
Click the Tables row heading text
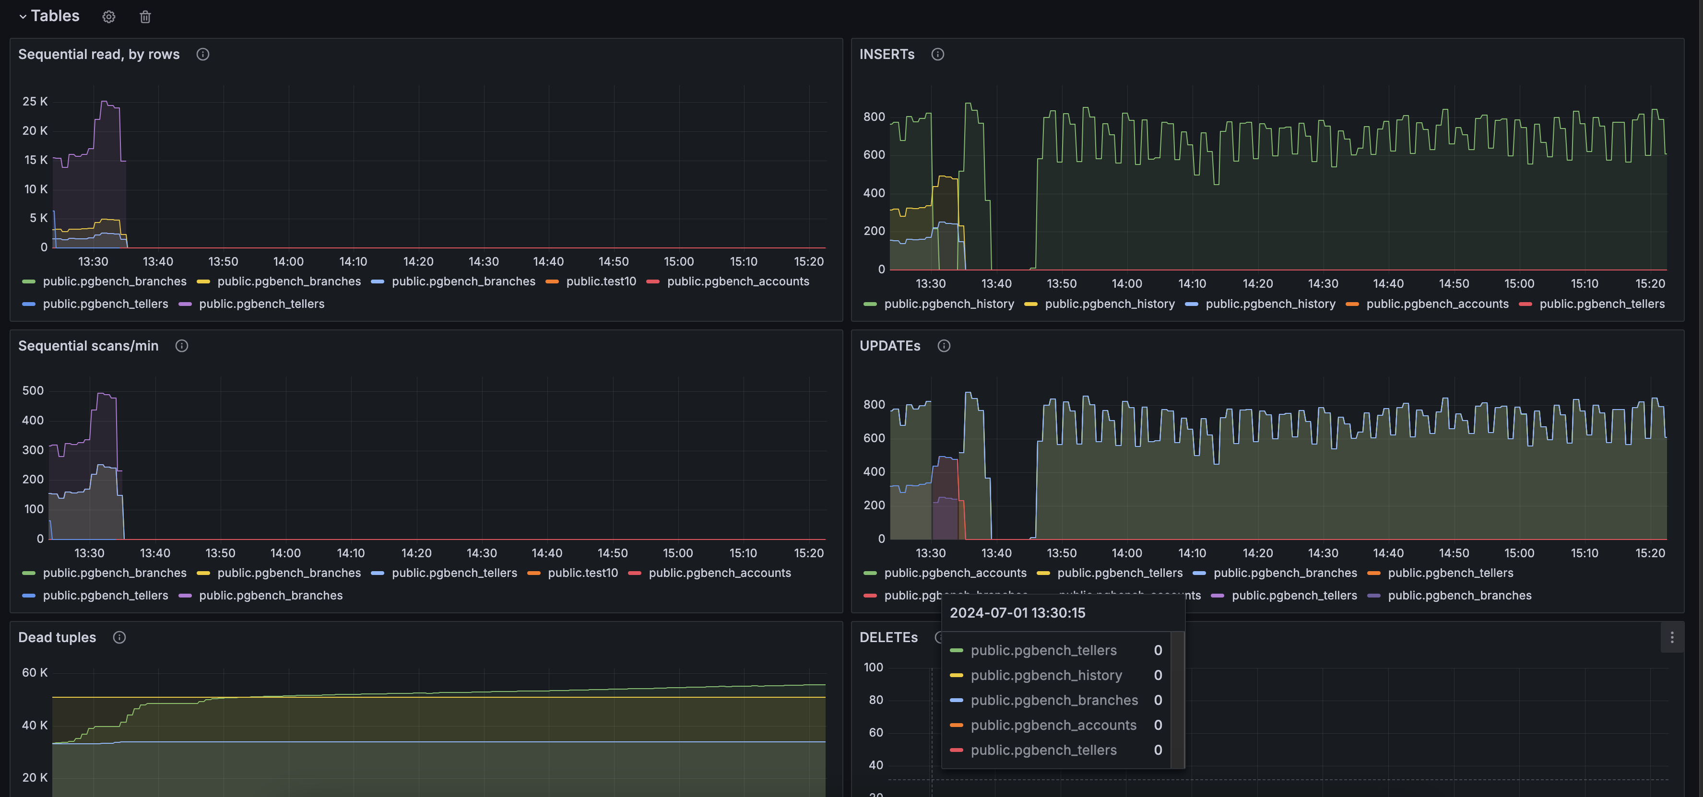click(x=55, y=16)
